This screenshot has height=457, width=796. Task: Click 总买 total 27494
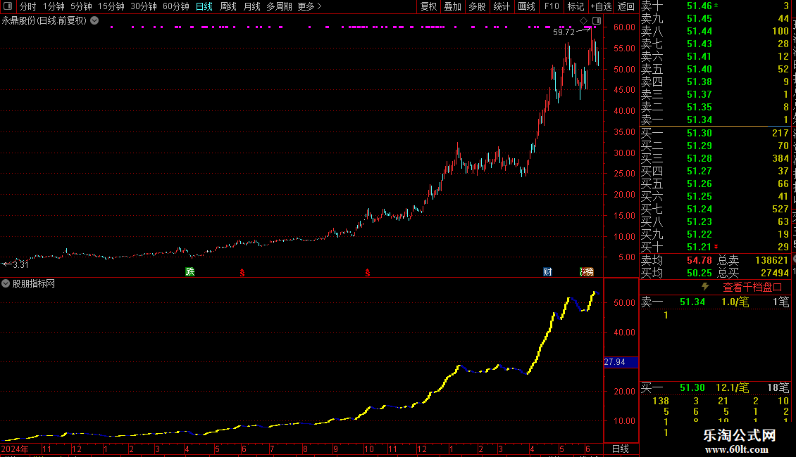(775, 273)
